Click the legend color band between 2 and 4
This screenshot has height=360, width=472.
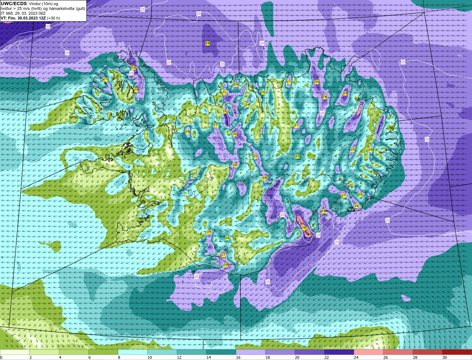44,352
